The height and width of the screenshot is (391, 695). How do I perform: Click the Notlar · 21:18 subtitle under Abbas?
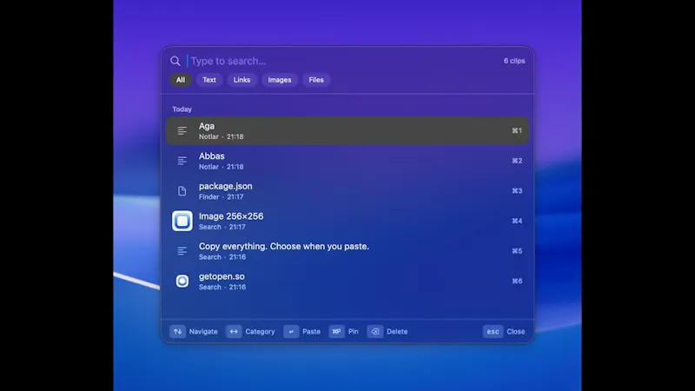(222, 167)
